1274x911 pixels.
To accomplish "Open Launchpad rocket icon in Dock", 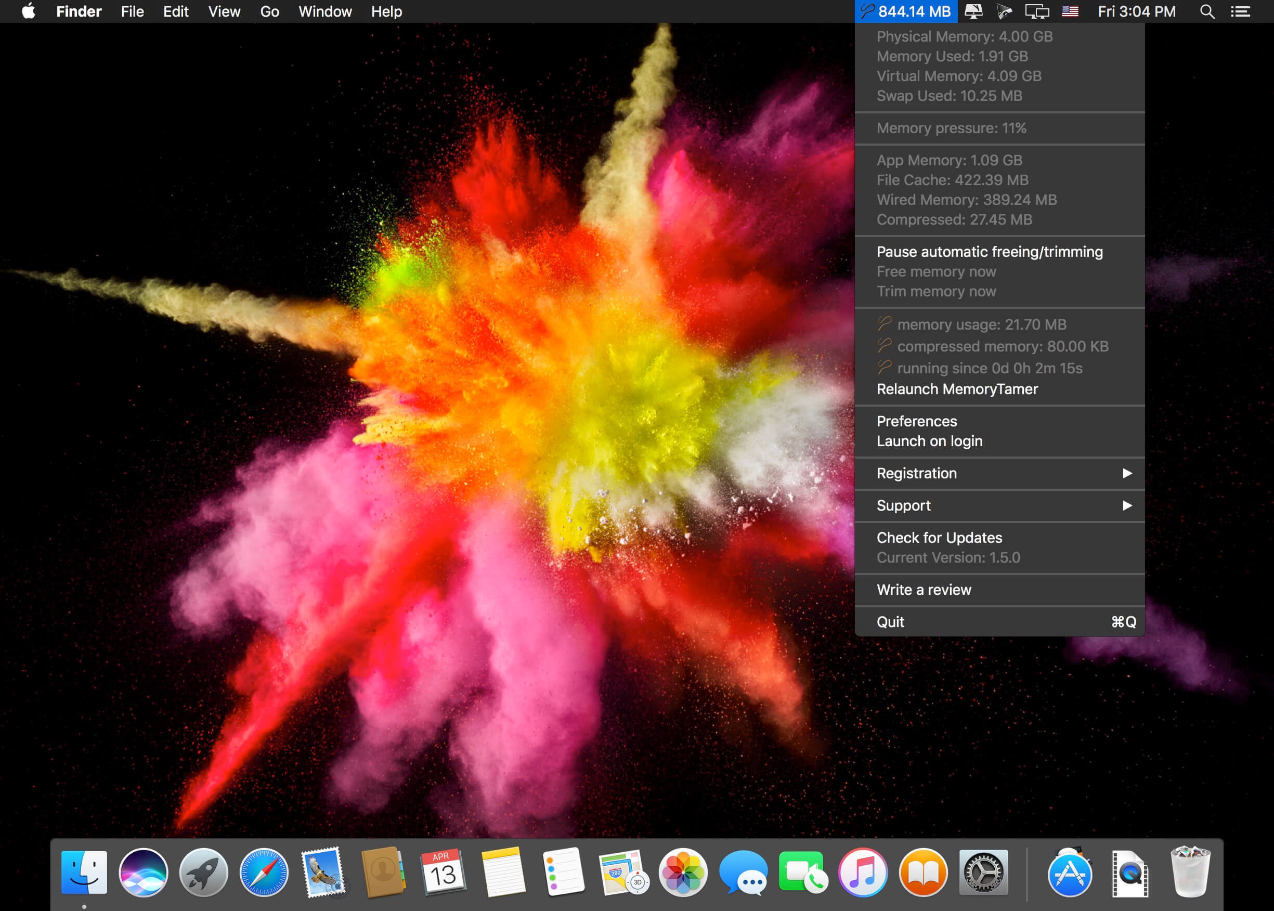I will (204, 873).
